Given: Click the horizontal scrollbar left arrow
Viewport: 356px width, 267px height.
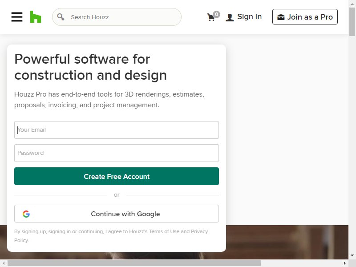Looking at the screenshot, I should coord(4,263).
